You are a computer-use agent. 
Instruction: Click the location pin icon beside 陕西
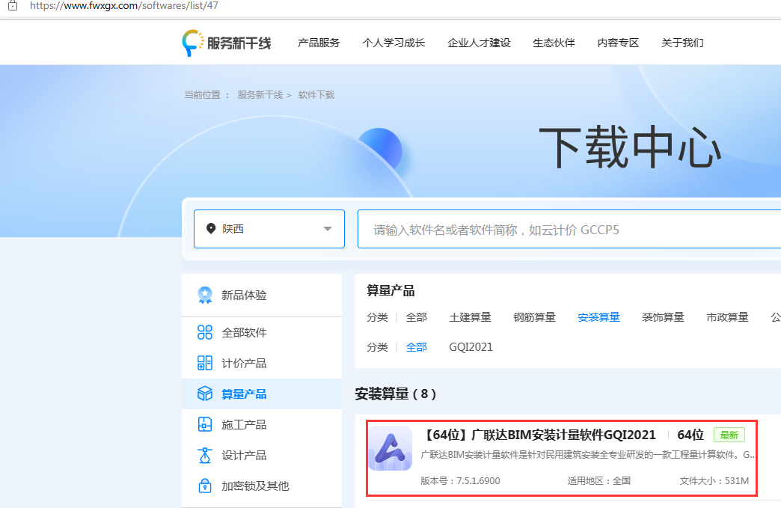211,229
